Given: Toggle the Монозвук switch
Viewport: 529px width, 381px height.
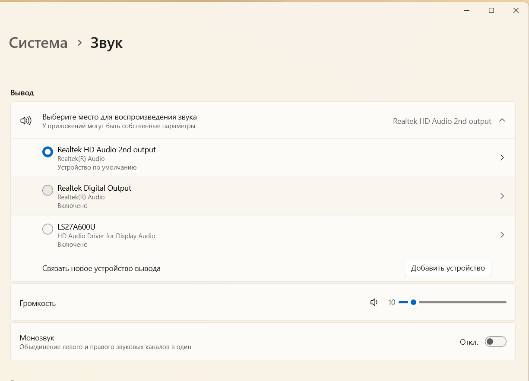Looking at the screenshot, I should coord(495,342).
